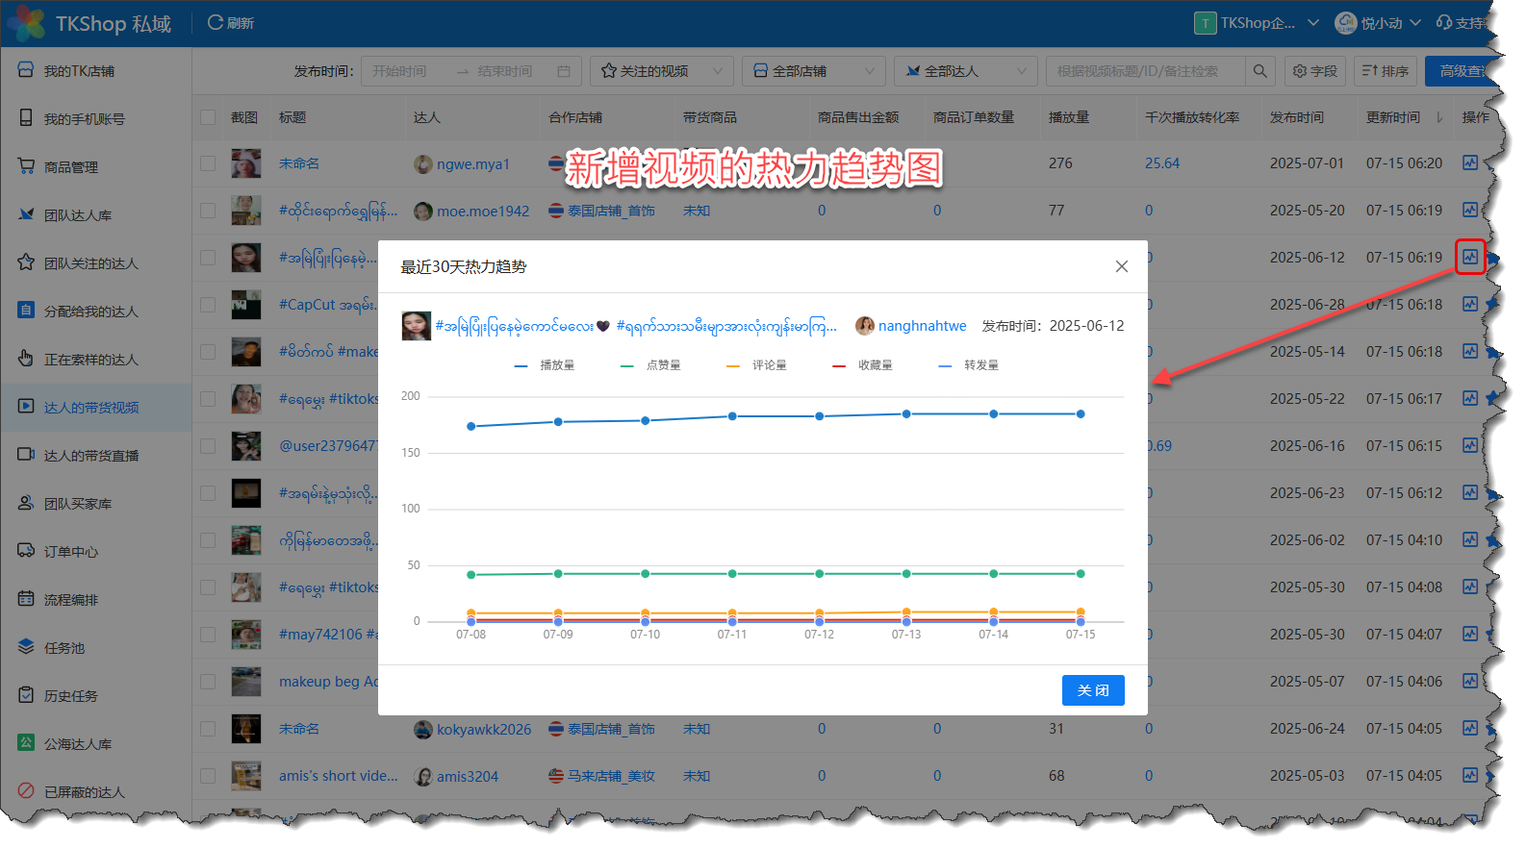Expand the 全部达人 dropdown

(x=966, y=71)
